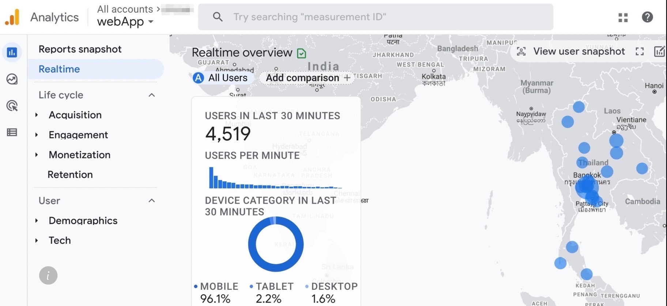Click the All Users A badge
The image size is (667, 306).
[198, 78]
